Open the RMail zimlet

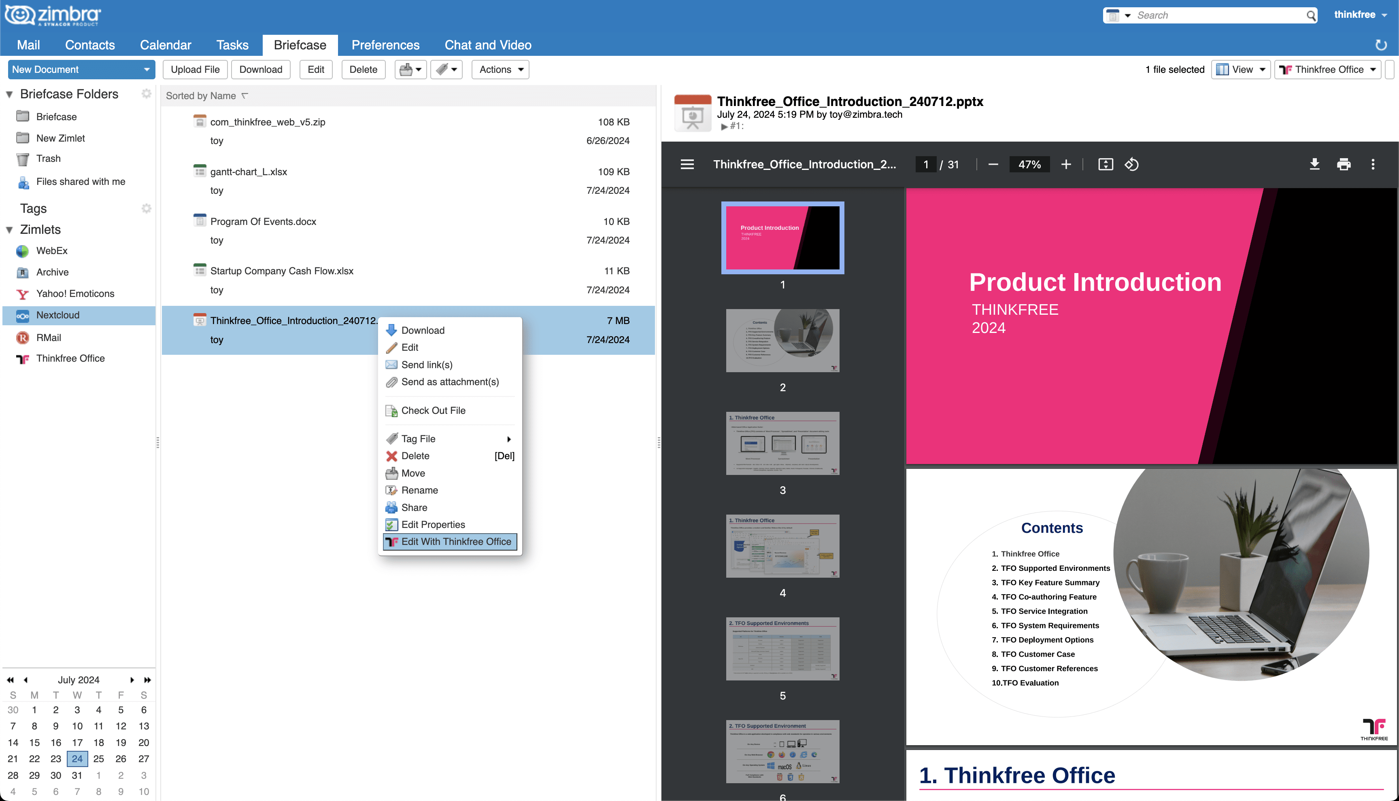(x=49, y=337)
